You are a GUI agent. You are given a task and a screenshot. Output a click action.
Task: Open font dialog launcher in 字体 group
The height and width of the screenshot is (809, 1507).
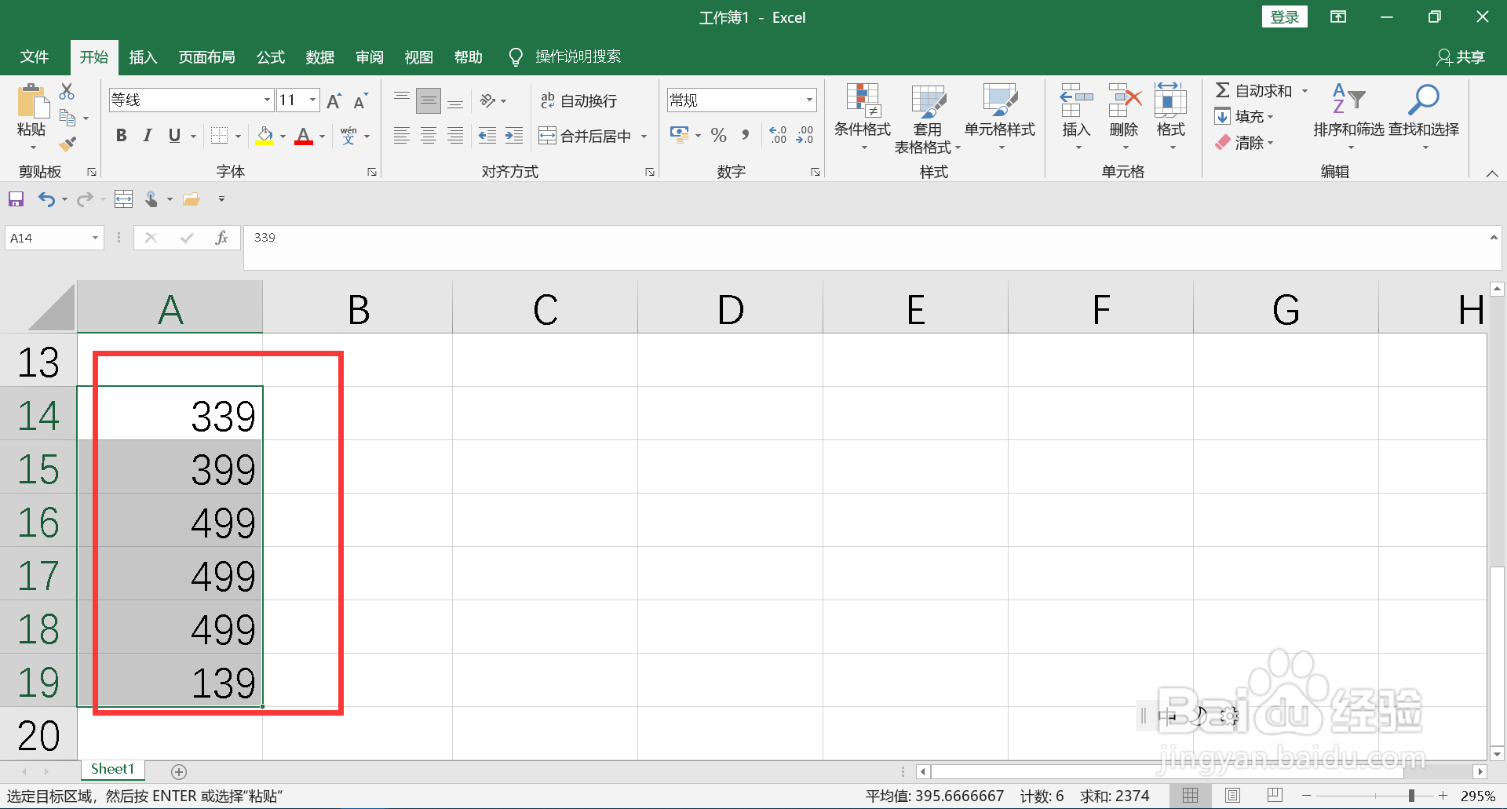pyautogui.click(x=372, y=172)
